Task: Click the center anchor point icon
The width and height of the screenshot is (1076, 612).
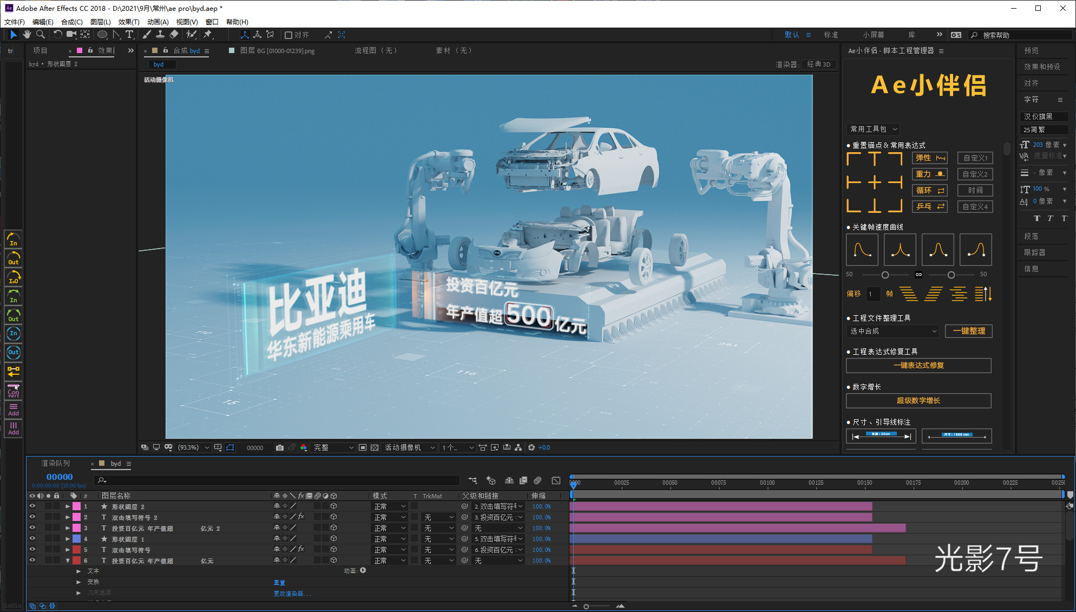Action: [875, 183]
